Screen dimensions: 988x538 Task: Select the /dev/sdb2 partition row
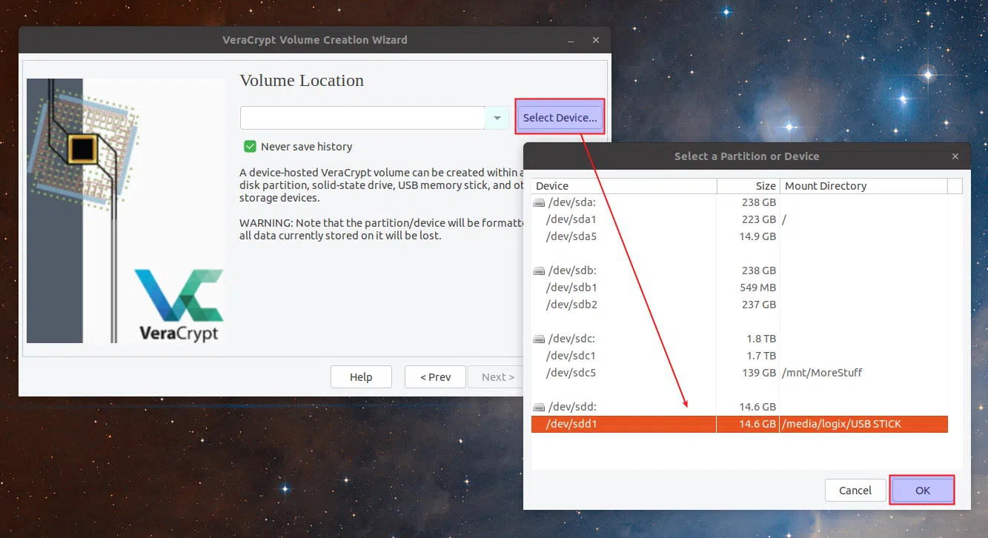click(740, 305)
